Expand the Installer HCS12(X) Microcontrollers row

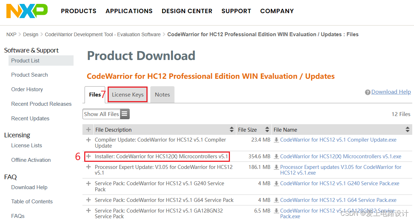click(88, 156)
